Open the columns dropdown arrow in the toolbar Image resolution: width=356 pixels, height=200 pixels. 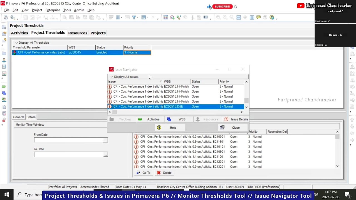point(122,17)
